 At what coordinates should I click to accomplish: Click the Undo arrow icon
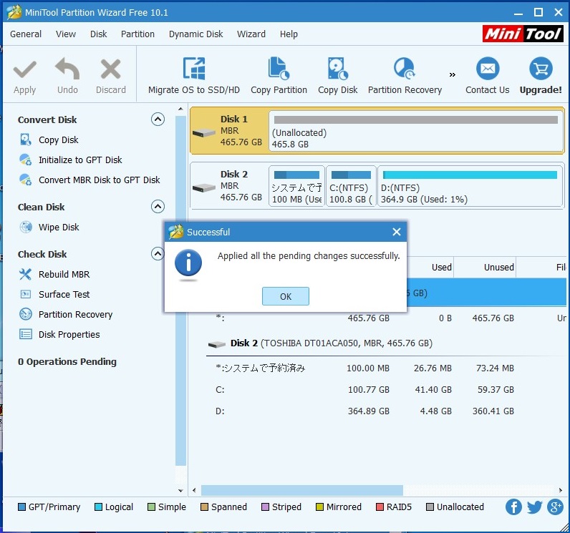point(67,68)
